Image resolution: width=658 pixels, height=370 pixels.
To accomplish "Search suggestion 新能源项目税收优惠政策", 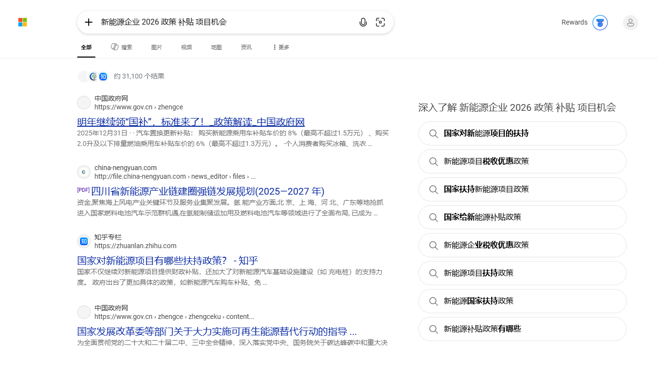I will tap(523, 161).
